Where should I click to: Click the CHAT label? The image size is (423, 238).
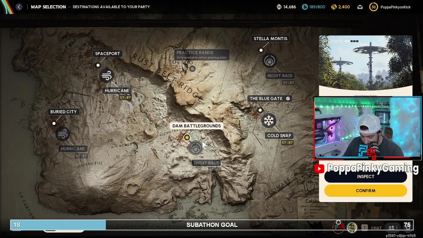(x=376, y=228)
